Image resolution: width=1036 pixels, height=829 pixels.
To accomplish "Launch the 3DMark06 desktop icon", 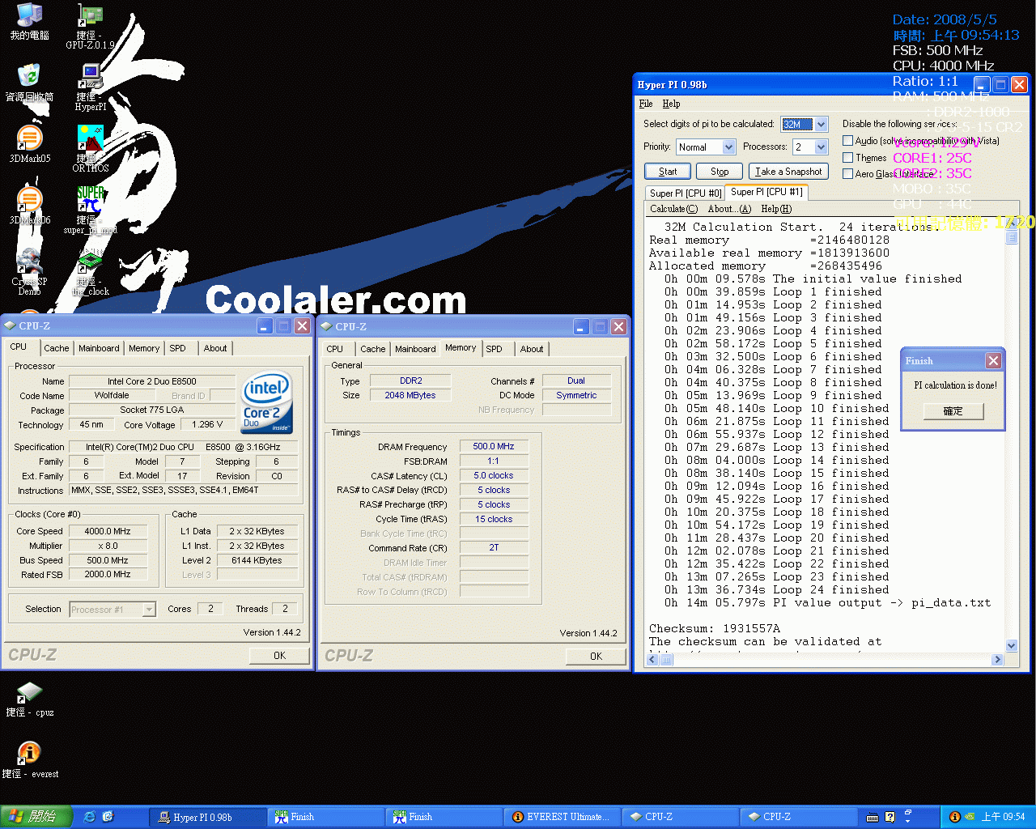I will tap(29, 206).
